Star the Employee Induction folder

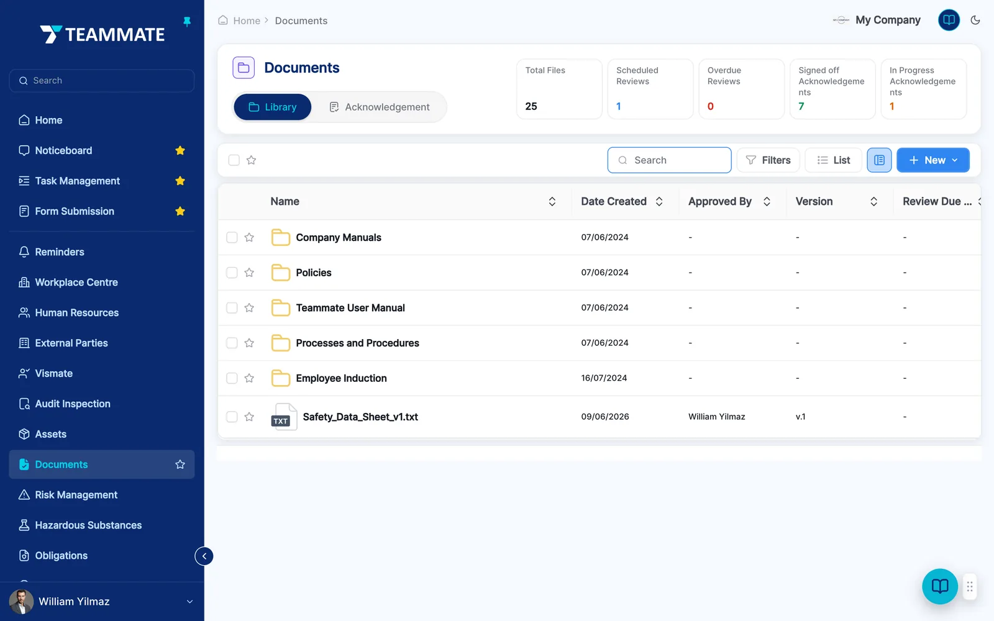(249, 378)
